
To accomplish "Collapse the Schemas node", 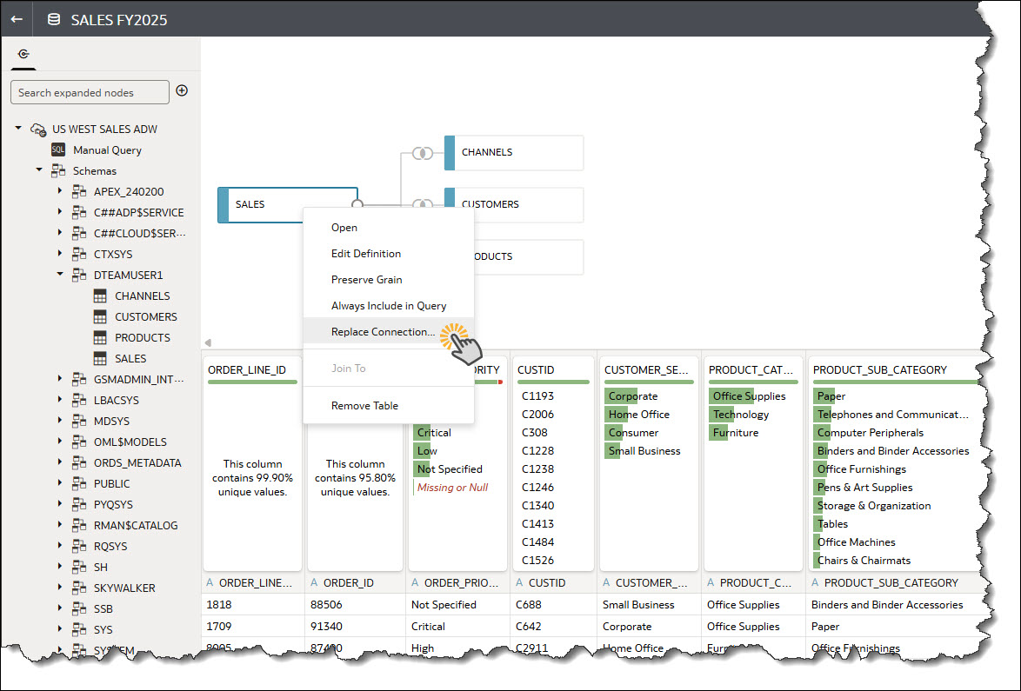I will pyautogui.click(x=39, y=169).
